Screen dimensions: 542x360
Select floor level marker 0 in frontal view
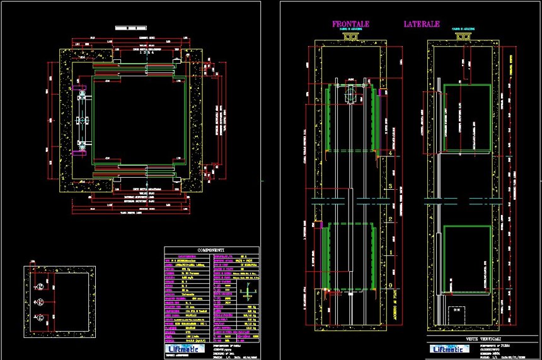(x=391, y=286)
